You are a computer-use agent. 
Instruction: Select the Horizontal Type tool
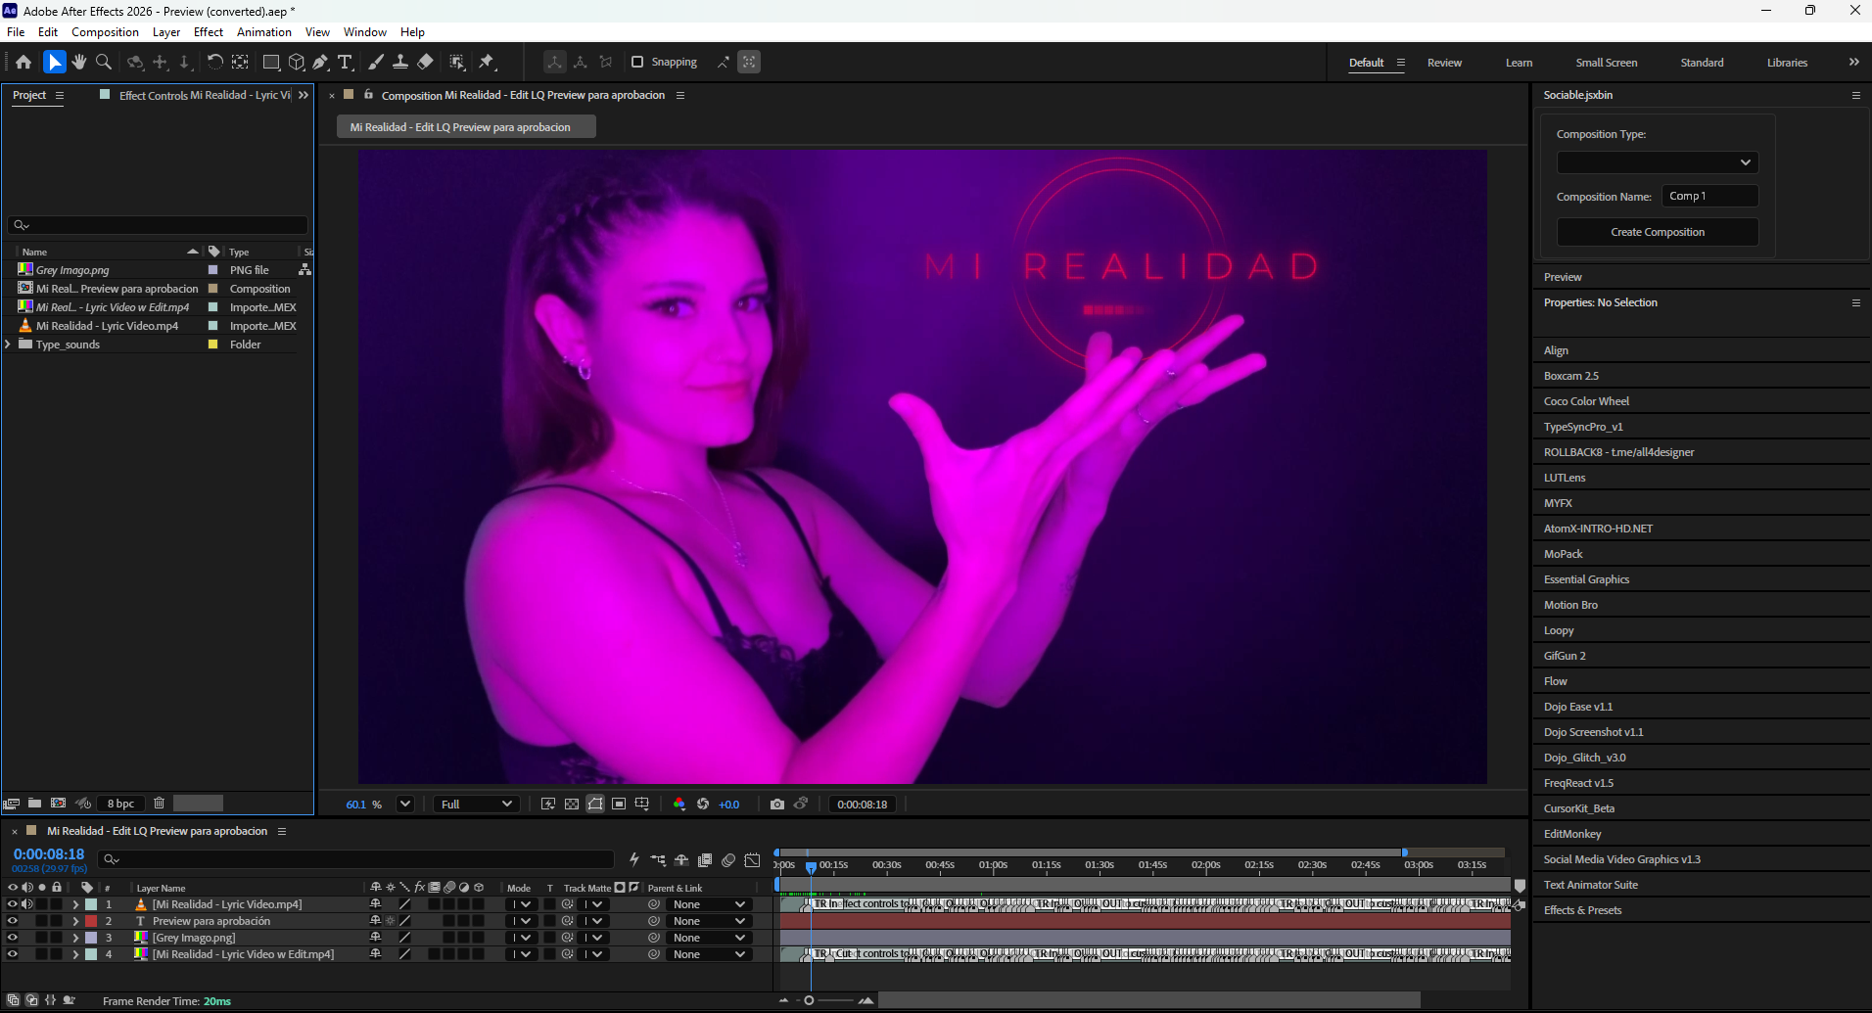click(x=345, y=62)
